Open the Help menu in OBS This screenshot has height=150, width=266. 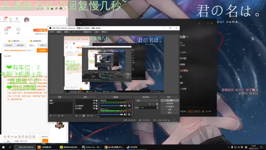coord(104,32)
